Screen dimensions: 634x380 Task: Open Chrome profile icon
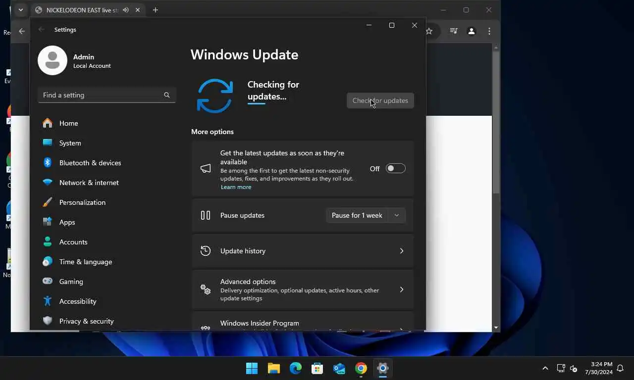tap(472, 31)
